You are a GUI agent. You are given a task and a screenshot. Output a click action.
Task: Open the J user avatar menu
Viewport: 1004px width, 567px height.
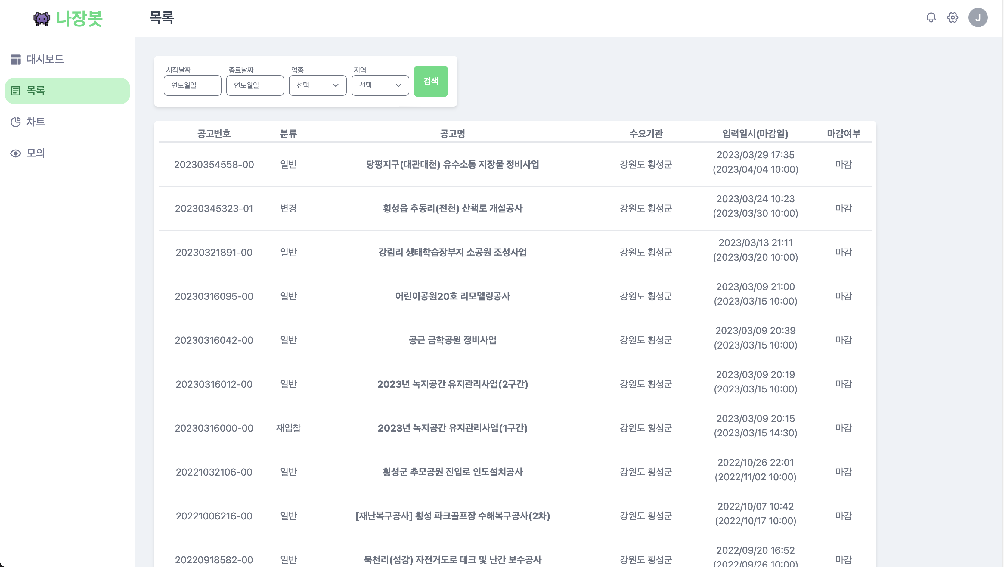pyautogui.click(x=978, y=17)
